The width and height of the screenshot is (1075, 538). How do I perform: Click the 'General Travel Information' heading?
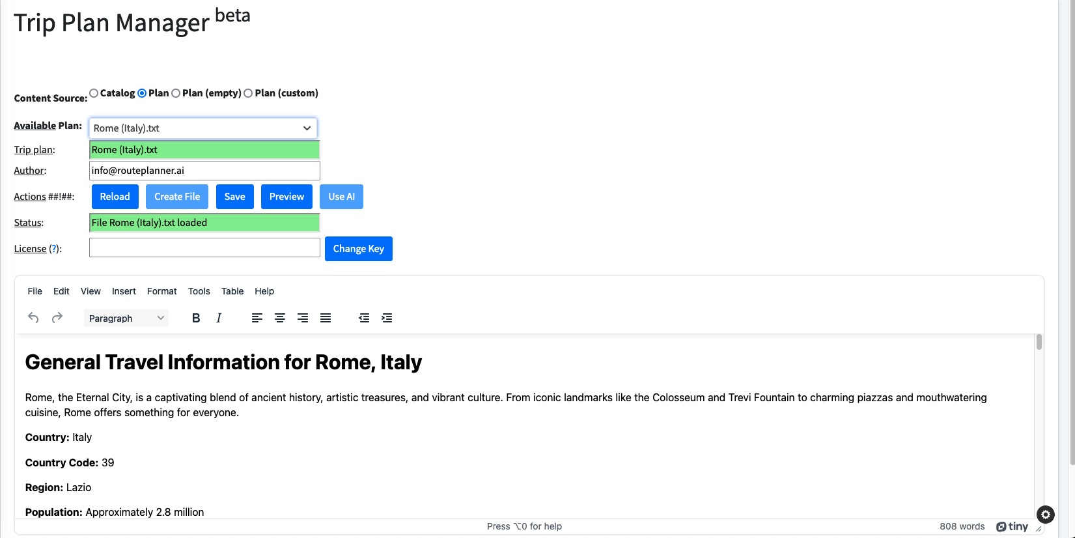click(x=223, y=362)
